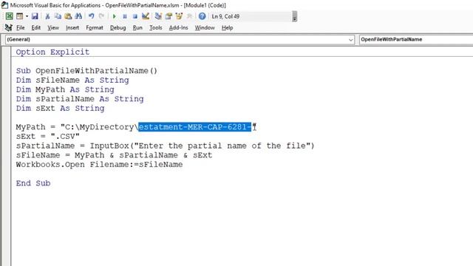The height and width of the screenshot is (266, 473).
Task: Expand the toolbar options arrow
Action: pyautogui.click(x=295, y=16)
